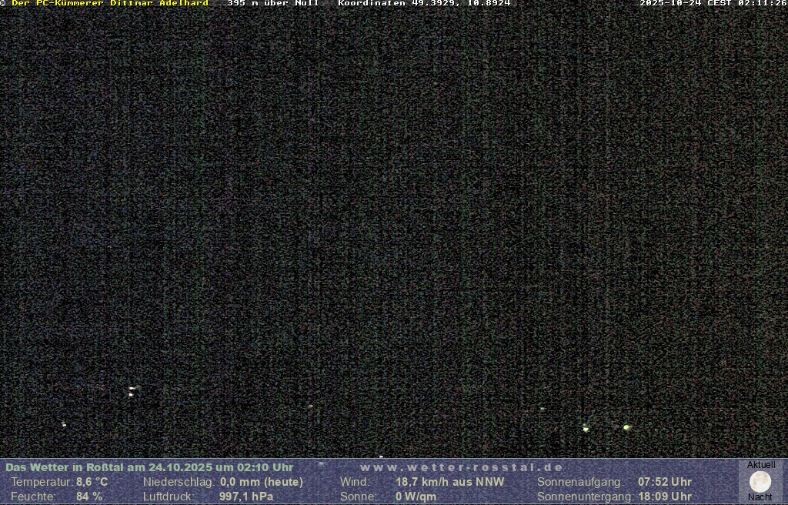
Task: Click the bright green light at bottom right
Action: (626, 427)
